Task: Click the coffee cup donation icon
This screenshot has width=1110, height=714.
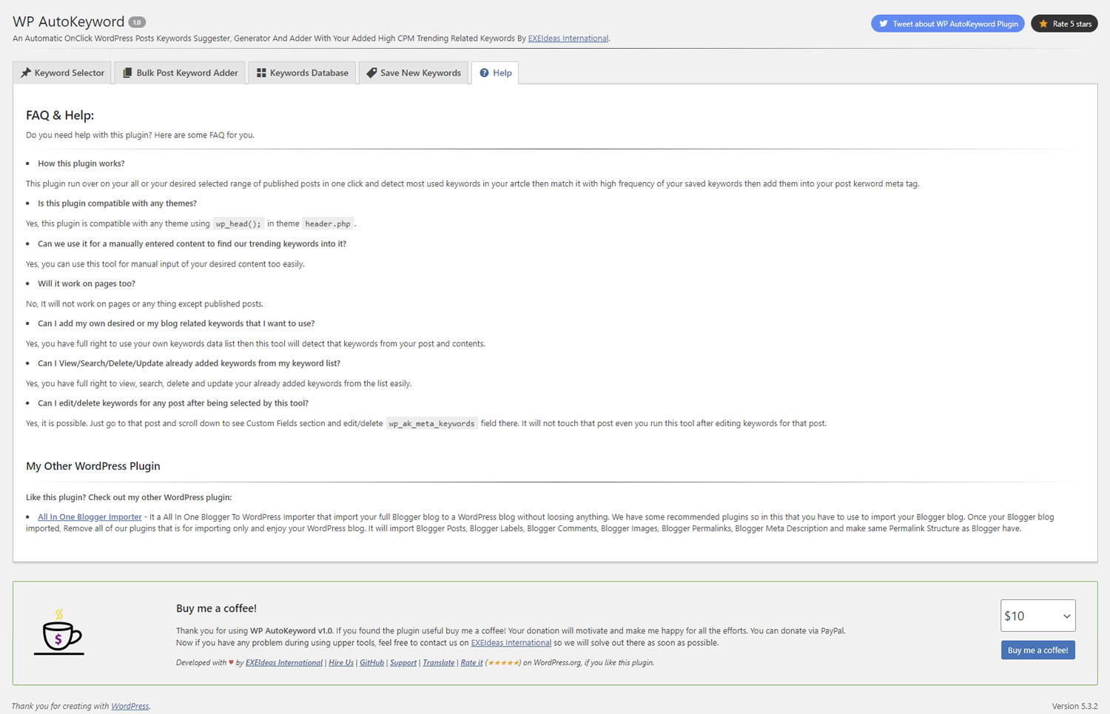Action: tap(59, 632)
